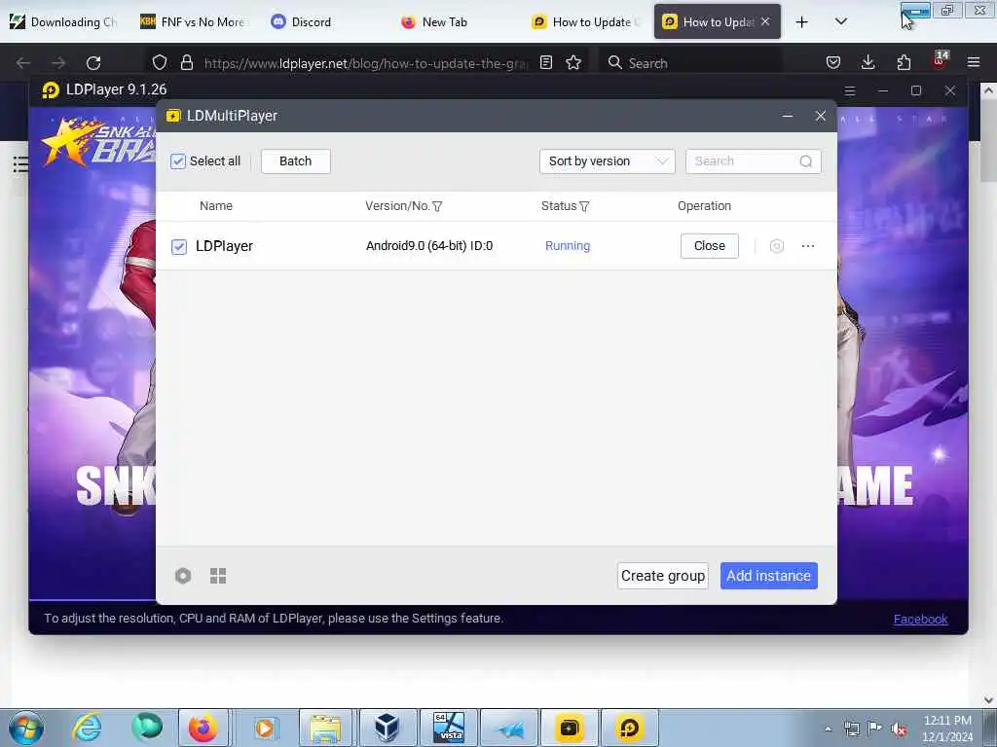Image resolution: width=997 pixels, height=747 pixels.
Task: Open Firefox tracking protection shield
Action: tap(160, 62)
